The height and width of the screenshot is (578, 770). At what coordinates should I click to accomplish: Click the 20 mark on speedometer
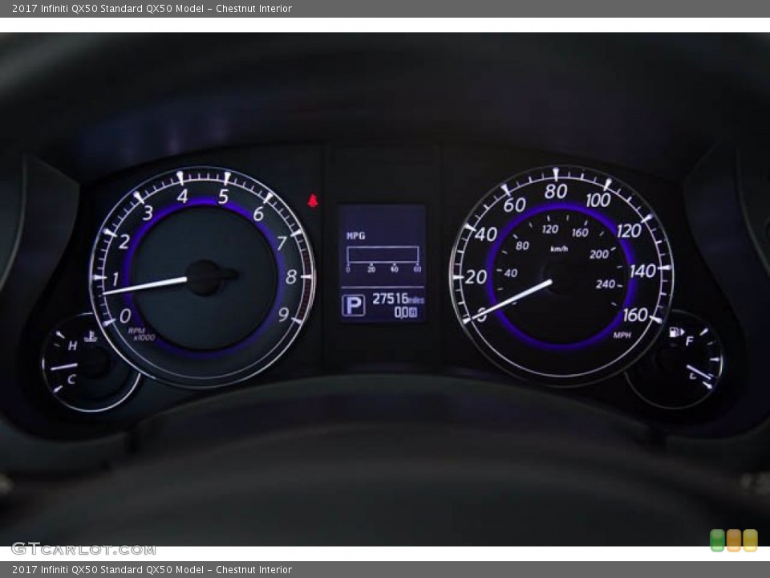click(x=476, y=277)
